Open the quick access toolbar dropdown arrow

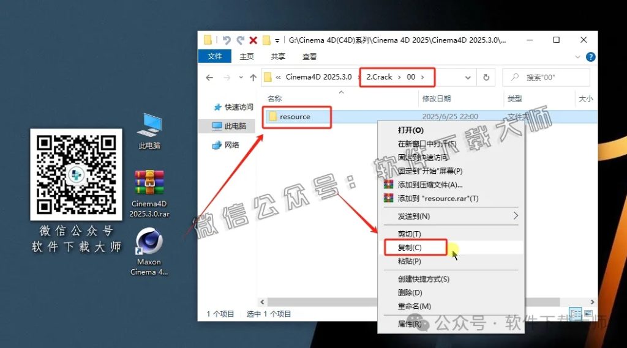point(277,40)
